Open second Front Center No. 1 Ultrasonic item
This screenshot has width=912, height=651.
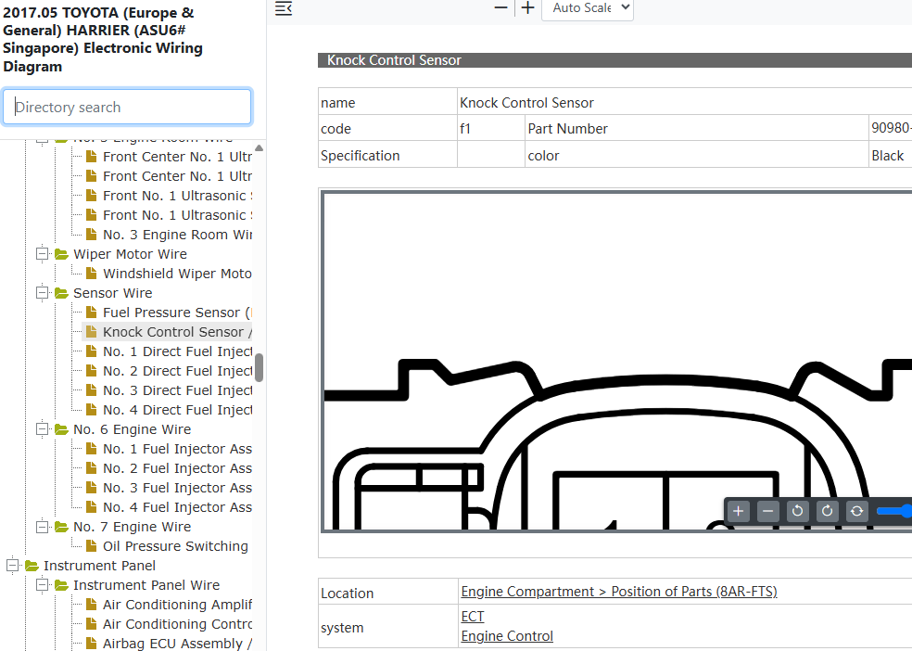click(x=177, y=176)
